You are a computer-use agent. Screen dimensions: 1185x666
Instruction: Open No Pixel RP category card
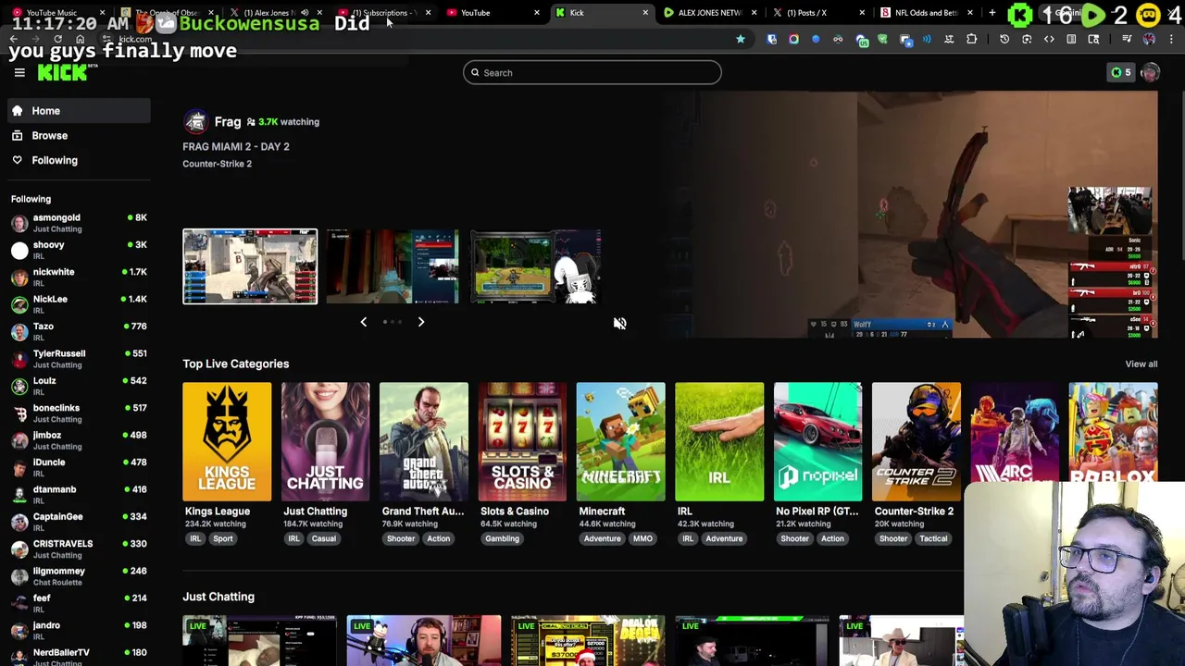(x=817, y=442)
